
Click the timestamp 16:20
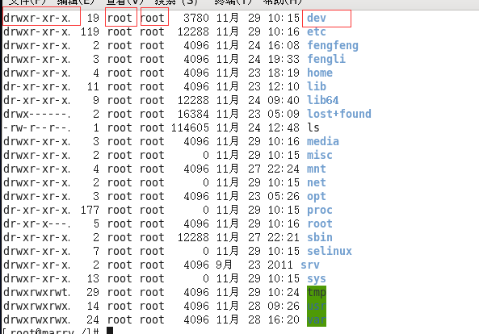(284, 320)
